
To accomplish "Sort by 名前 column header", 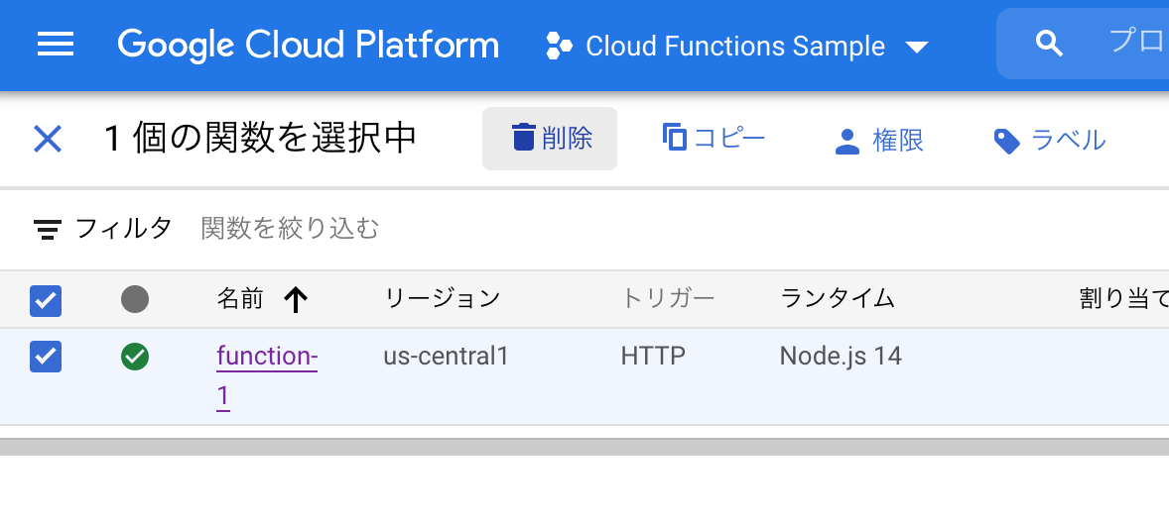I will 240,299.
